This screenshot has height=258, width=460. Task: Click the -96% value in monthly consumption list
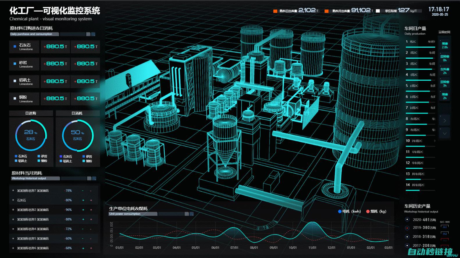pos(68,210)
